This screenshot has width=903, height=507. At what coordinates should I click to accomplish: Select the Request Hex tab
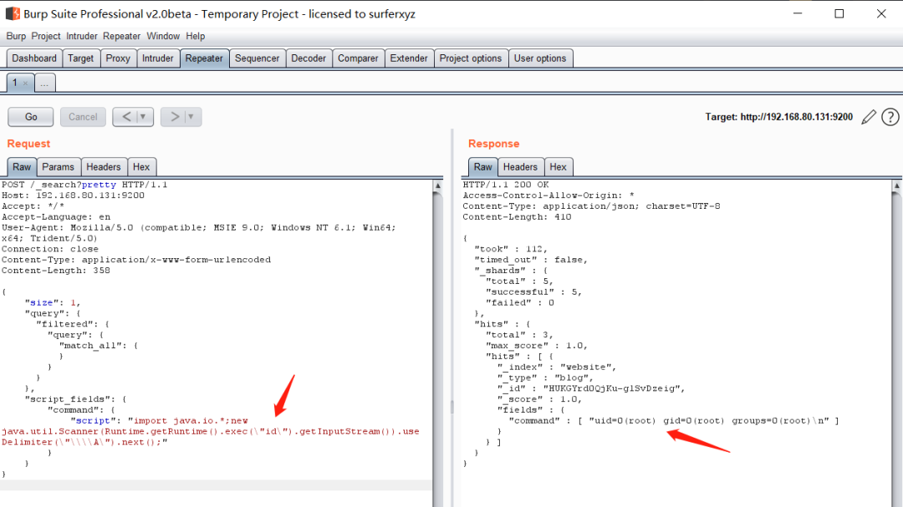point(141,167)
